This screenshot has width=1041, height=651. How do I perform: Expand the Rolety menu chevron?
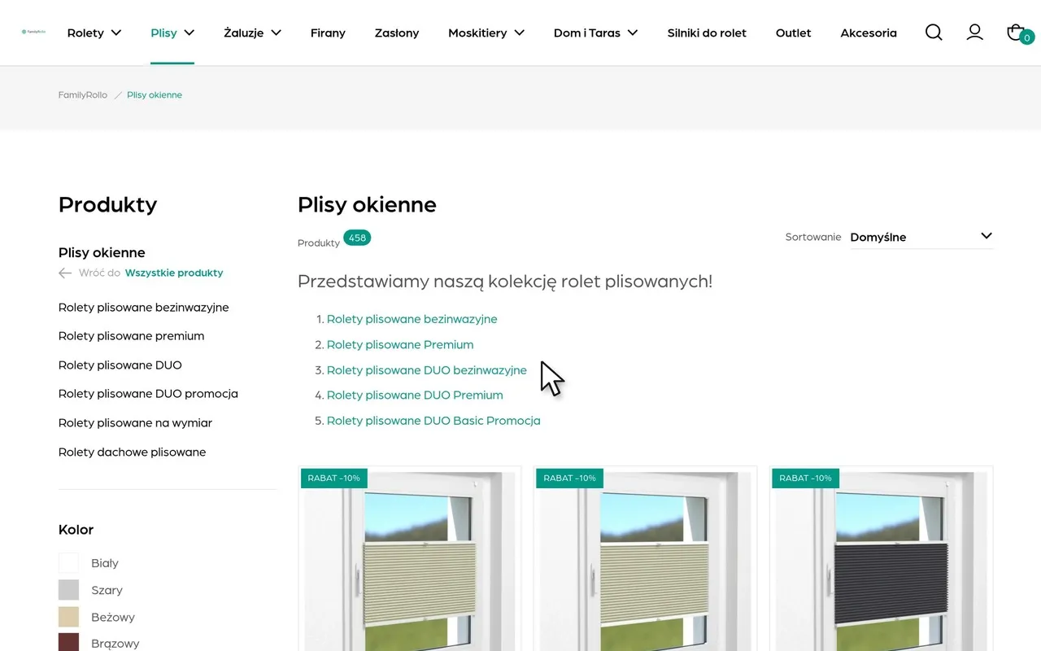pos(116,33)
